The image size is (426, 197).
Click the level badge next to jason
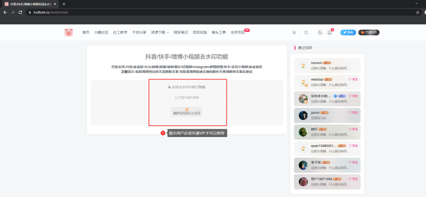tap(325, 112)
